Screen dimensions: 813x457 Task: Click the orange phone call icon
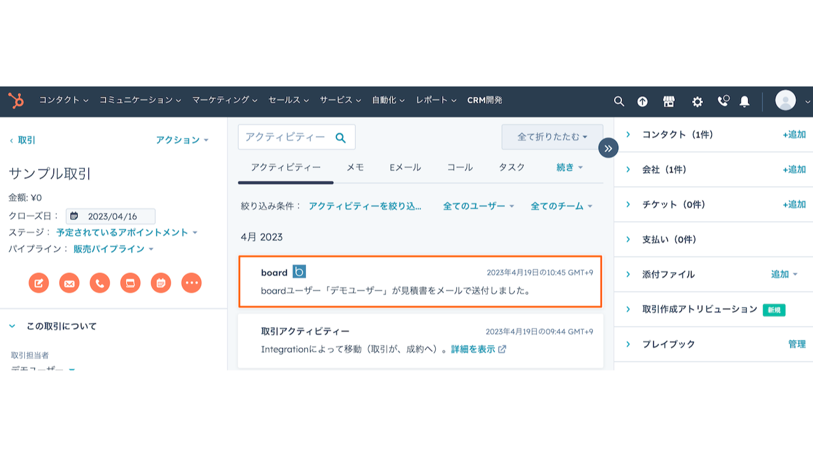pos(100,283)
